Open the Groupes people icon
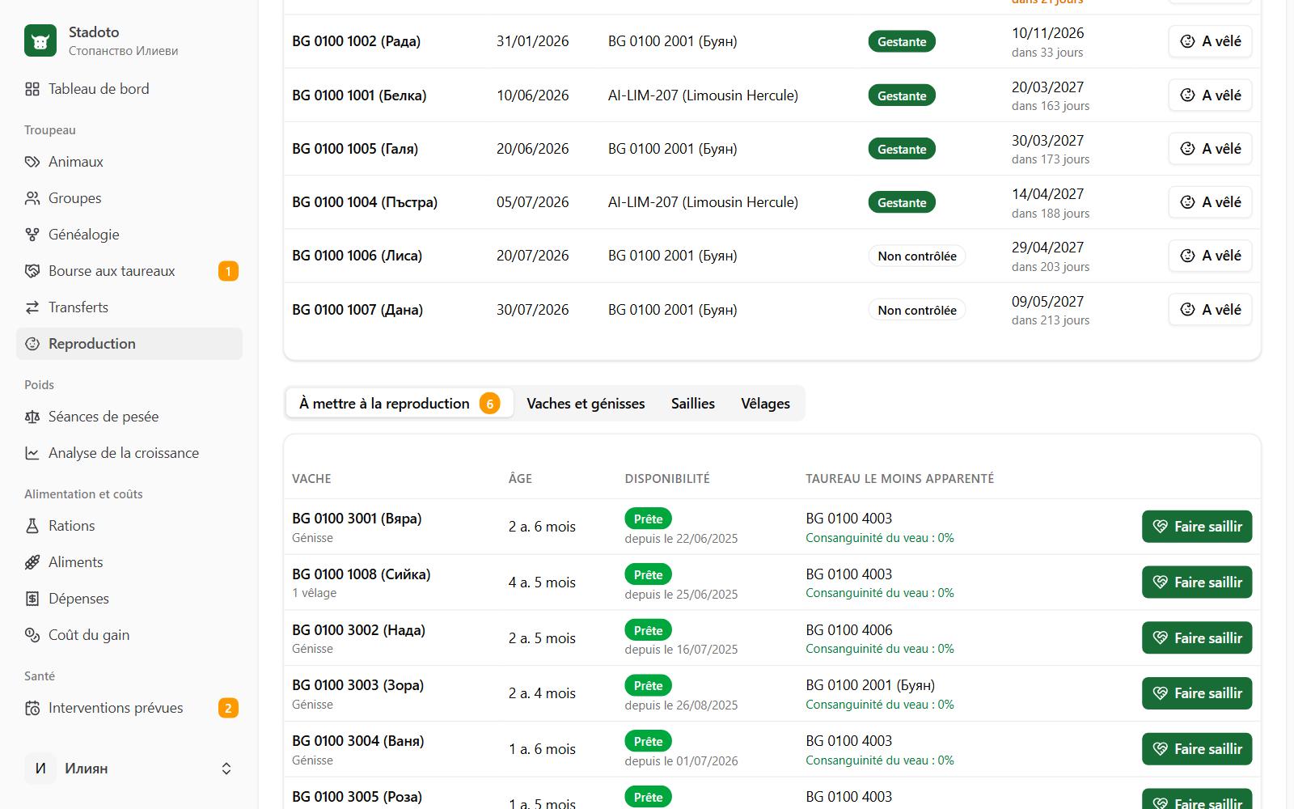Screen dimensions: 1294x809 point(32,198)
